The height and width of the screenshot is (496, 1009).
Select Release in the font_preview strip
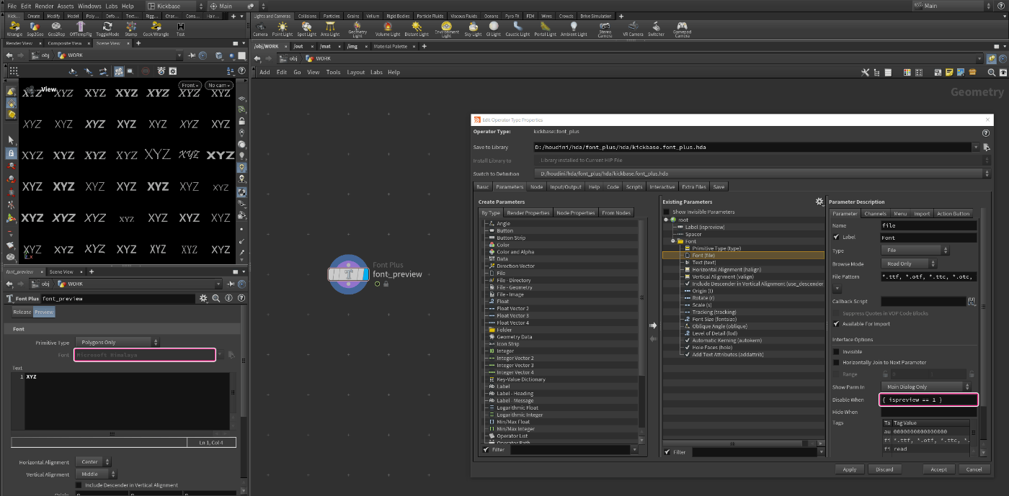click(22, 312)
